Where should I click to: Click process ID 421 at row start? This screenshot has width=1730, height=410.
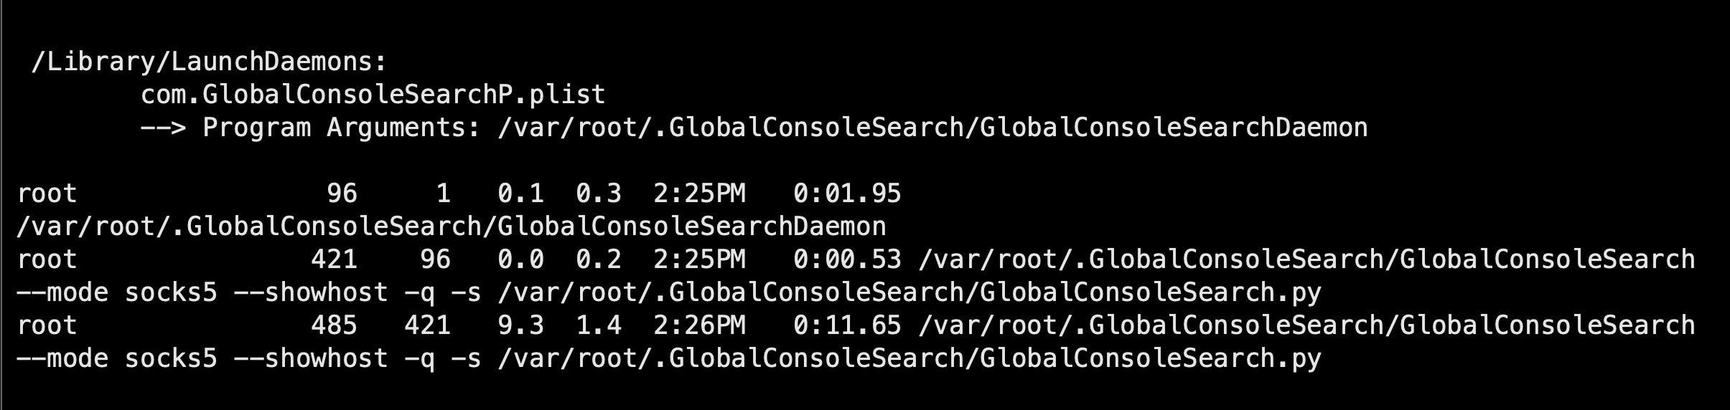[334, 259]
